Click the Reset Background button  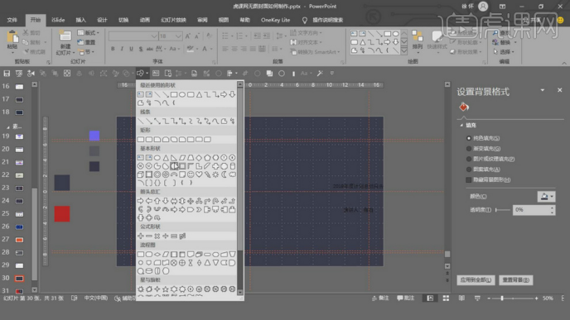515,279
